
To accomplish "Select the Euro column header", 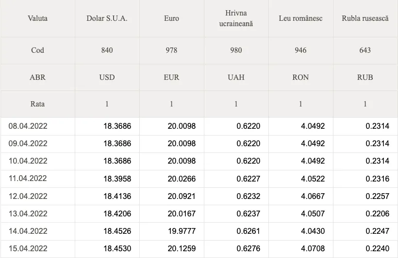I will 172,18.
